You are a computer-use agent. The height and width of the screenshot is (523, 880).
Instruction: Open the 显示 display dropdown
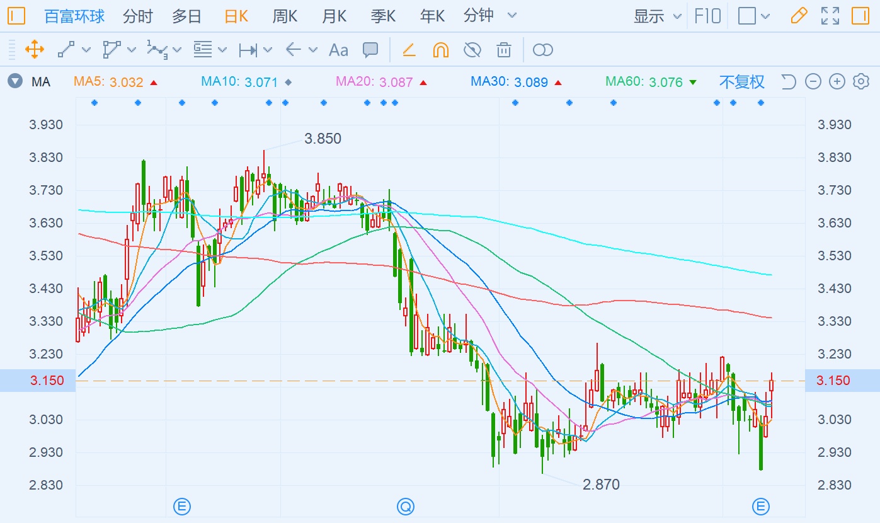click(x=657, y=16)
